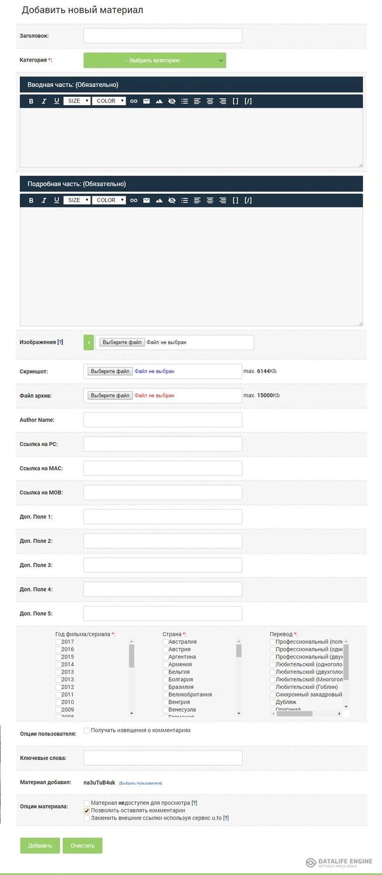The image size is (382, 875).
Task: Insert email via Вводная часть toolbar envelope icon
Action: point(147,101)
